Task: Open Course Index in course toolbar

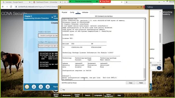Action: pyautogui.click(x=77, y=95)
